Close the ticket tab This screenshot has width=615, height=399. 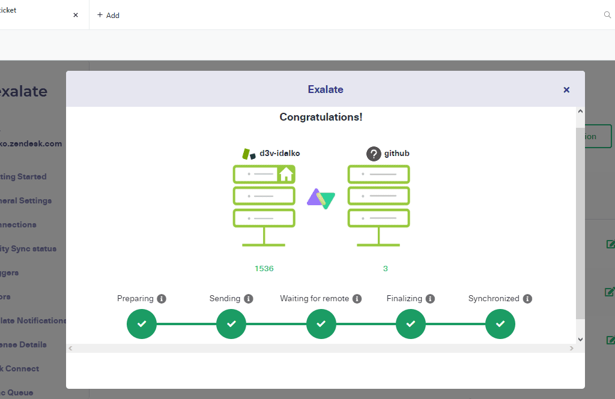tap(76, 15)
